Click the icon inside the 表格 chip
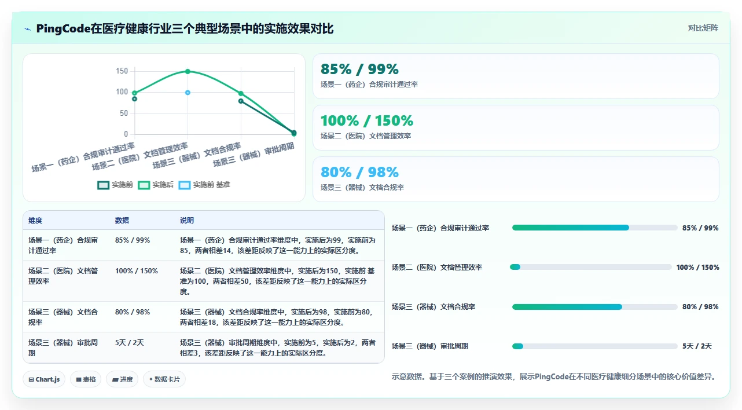The image size is (742, 410). click(x=78, y=380)
